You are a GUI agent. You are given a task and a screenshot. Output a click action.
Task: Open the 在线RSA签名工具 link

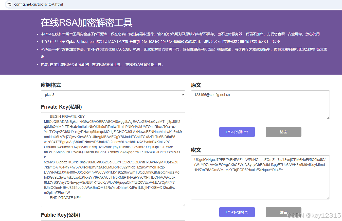[106, 64]
